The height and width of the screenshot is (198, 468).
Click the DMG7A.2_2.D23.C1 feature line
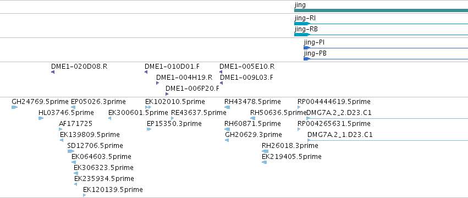pos(387,118)
